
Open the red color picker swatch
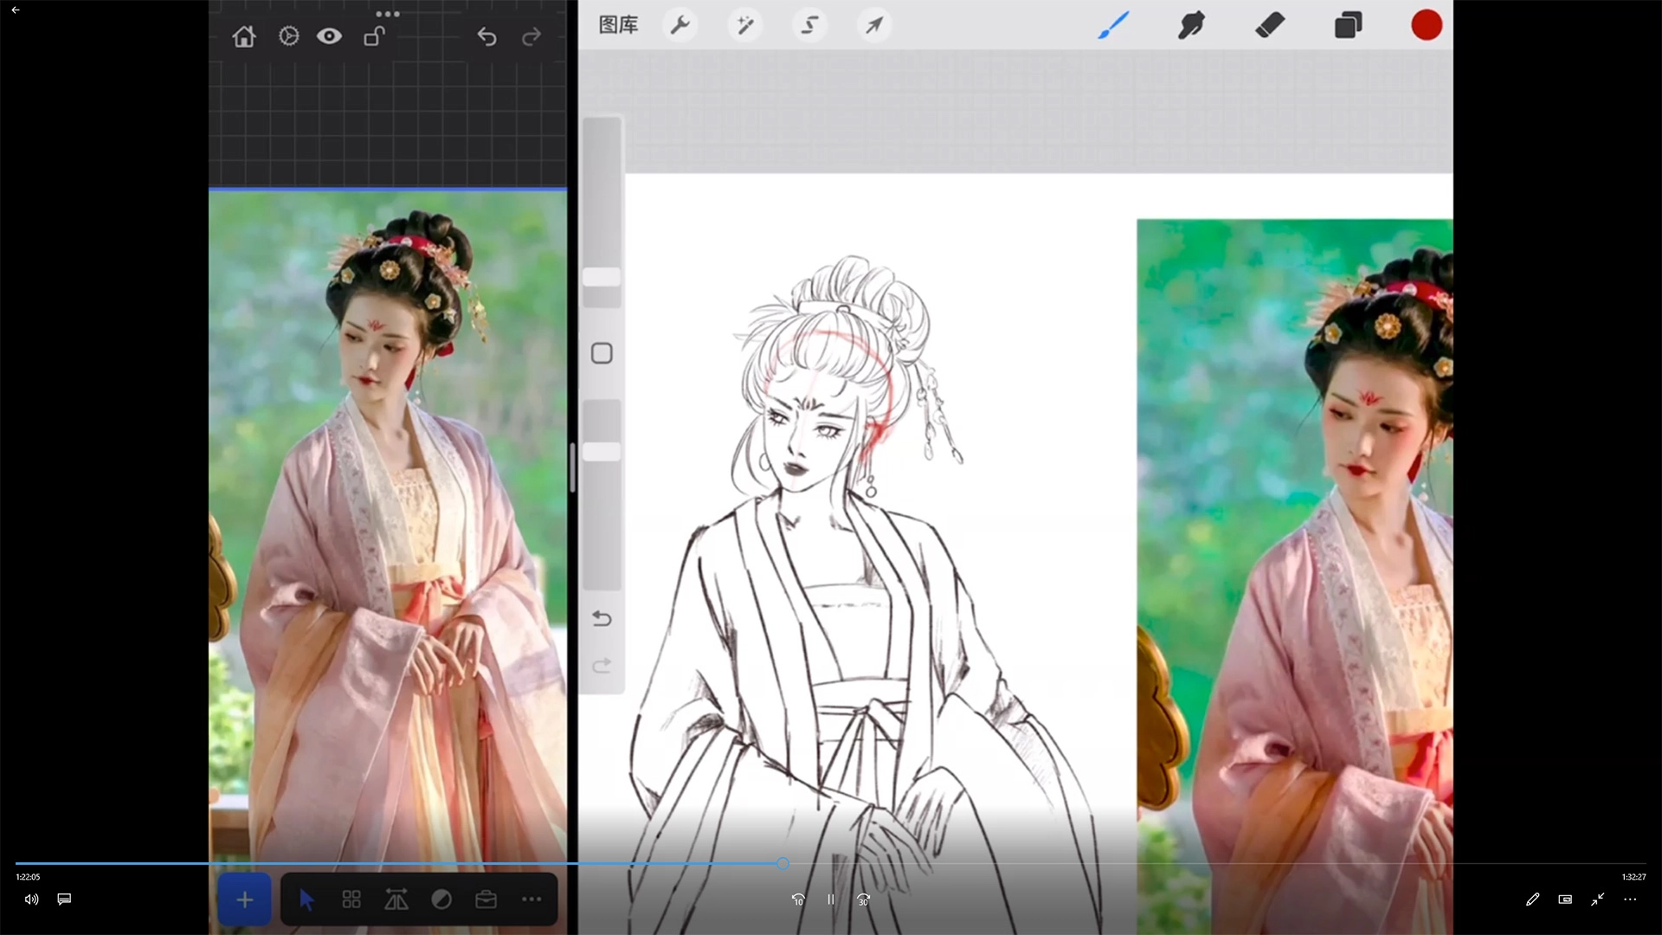click(1426, 25)
